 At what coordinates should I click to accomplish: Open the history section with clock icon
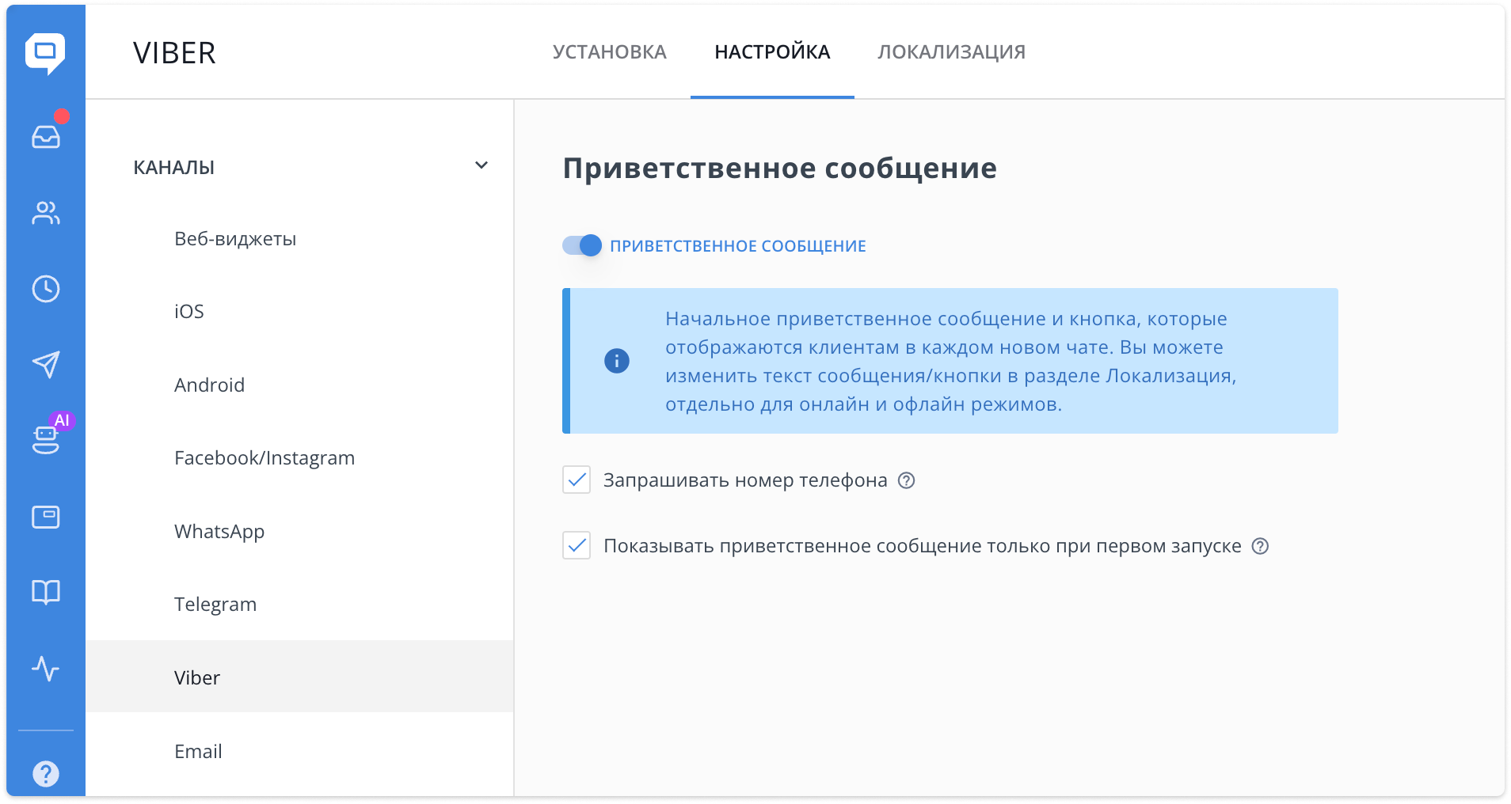tap(46, 289)
